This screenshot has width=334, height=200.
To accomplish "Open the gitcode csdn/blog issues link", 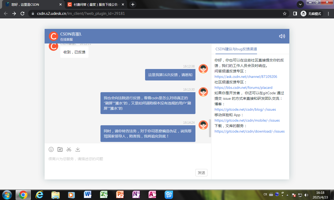I will coord(245,109).
